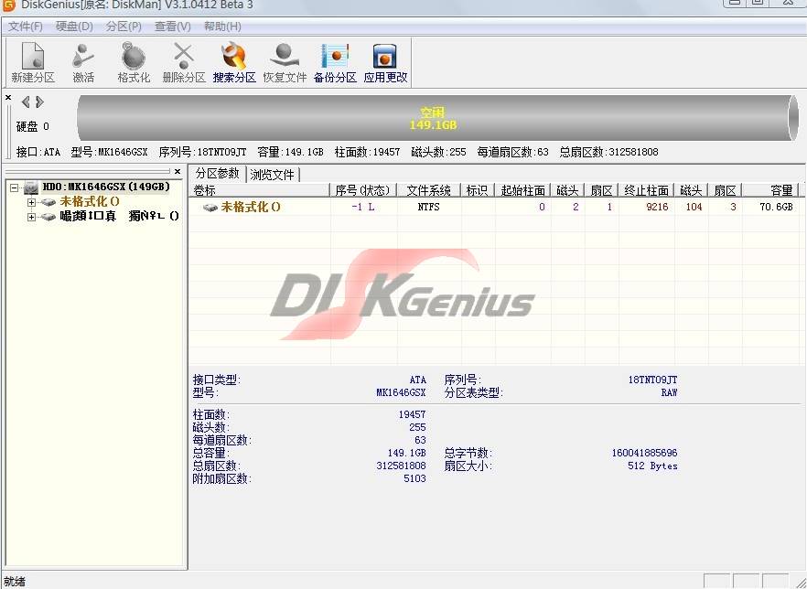Image resolution: width=807 pixels, height=589 pixels.
Task: Click the DiskGenius title bar app icon
Action: [9, 5]
